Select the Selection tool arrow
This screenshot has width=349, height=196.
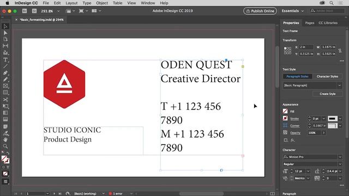5,26
